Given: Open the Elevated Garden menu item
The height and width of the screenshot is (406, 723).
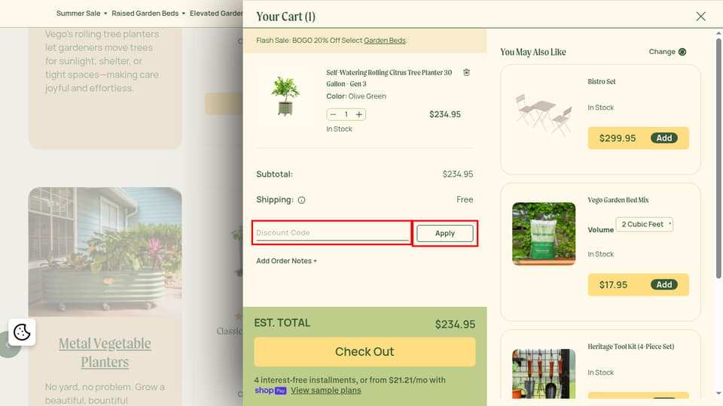Looking at the screenshot, I should coord(216,14).
